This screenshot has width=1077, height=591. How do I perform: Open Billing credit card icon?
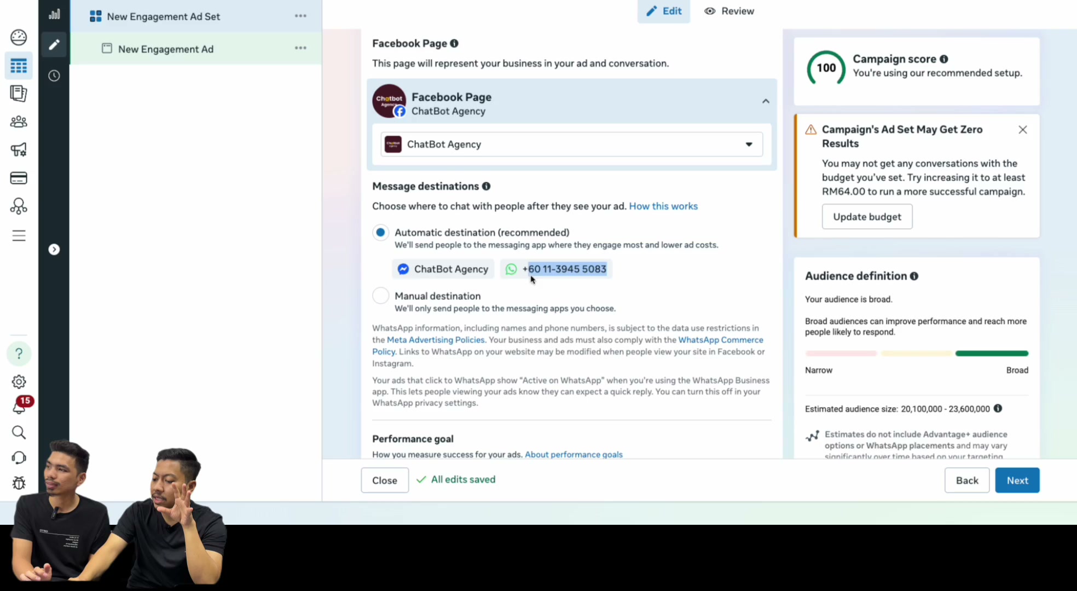pos(19,178)
